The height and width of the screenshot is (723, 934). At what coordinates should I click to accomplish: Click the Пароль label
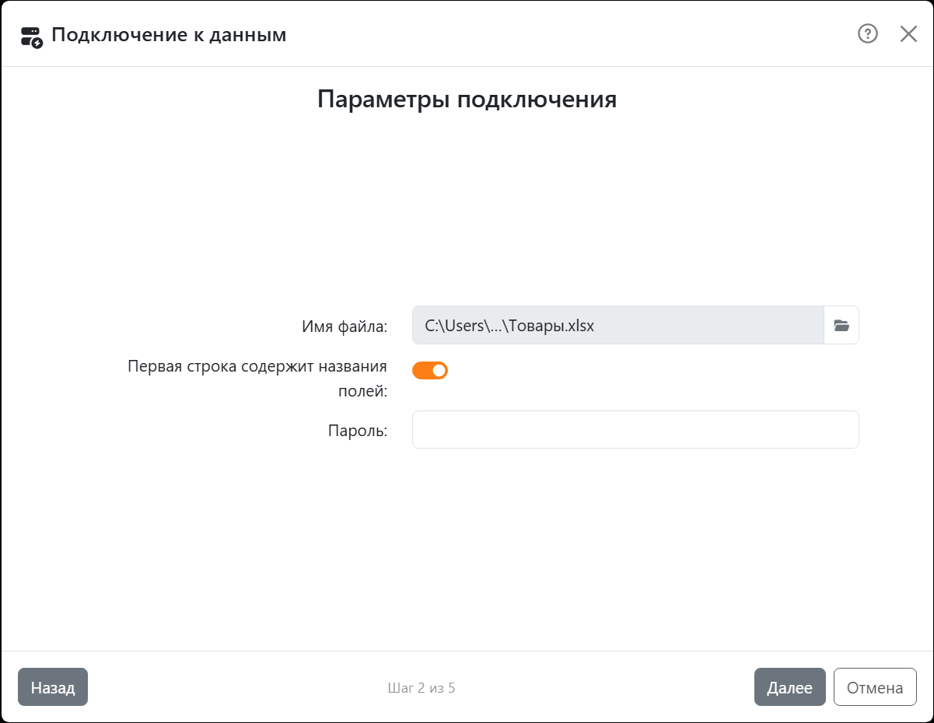(x=358, y=431)
